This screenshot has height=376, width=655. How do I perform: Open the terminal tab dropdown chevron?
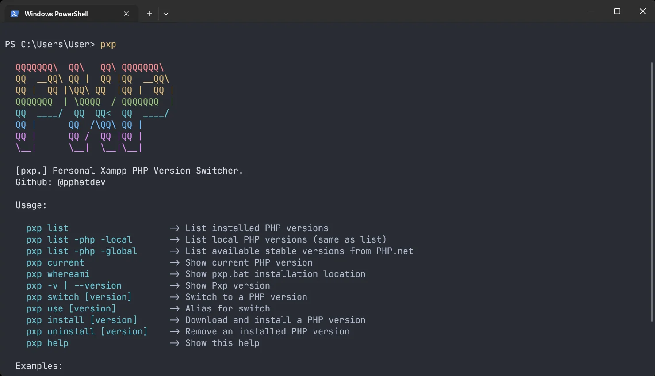(x=166, y=14)
